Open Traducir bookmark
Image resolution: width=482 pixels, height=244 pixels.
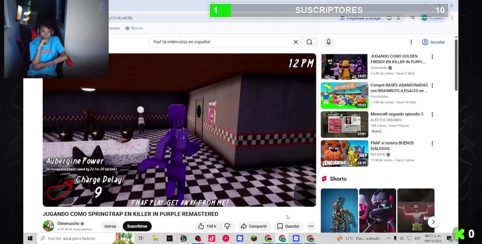click(114, 28)
